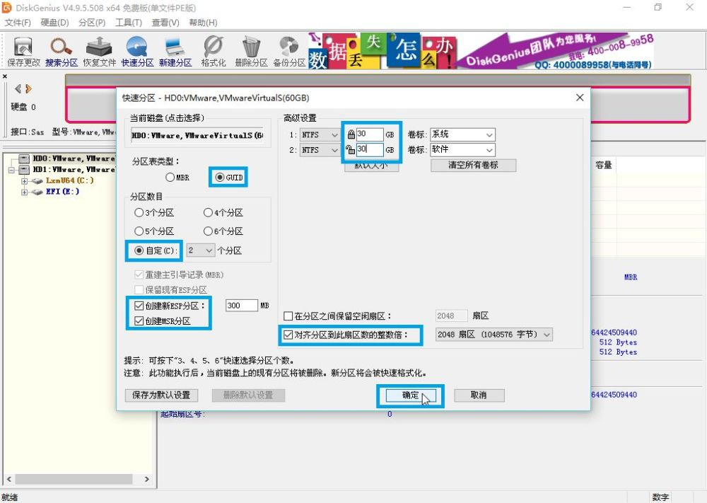The width and height of the screenshot is (707, 503).
Task: Select the MBR partition table type
Action: [177, 178]
